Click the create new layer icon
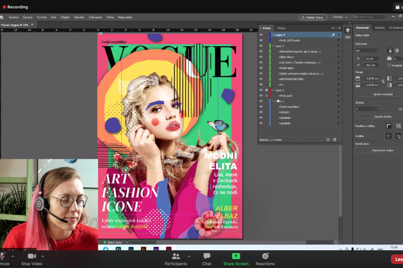403x268 pixels. coord(328,139)
